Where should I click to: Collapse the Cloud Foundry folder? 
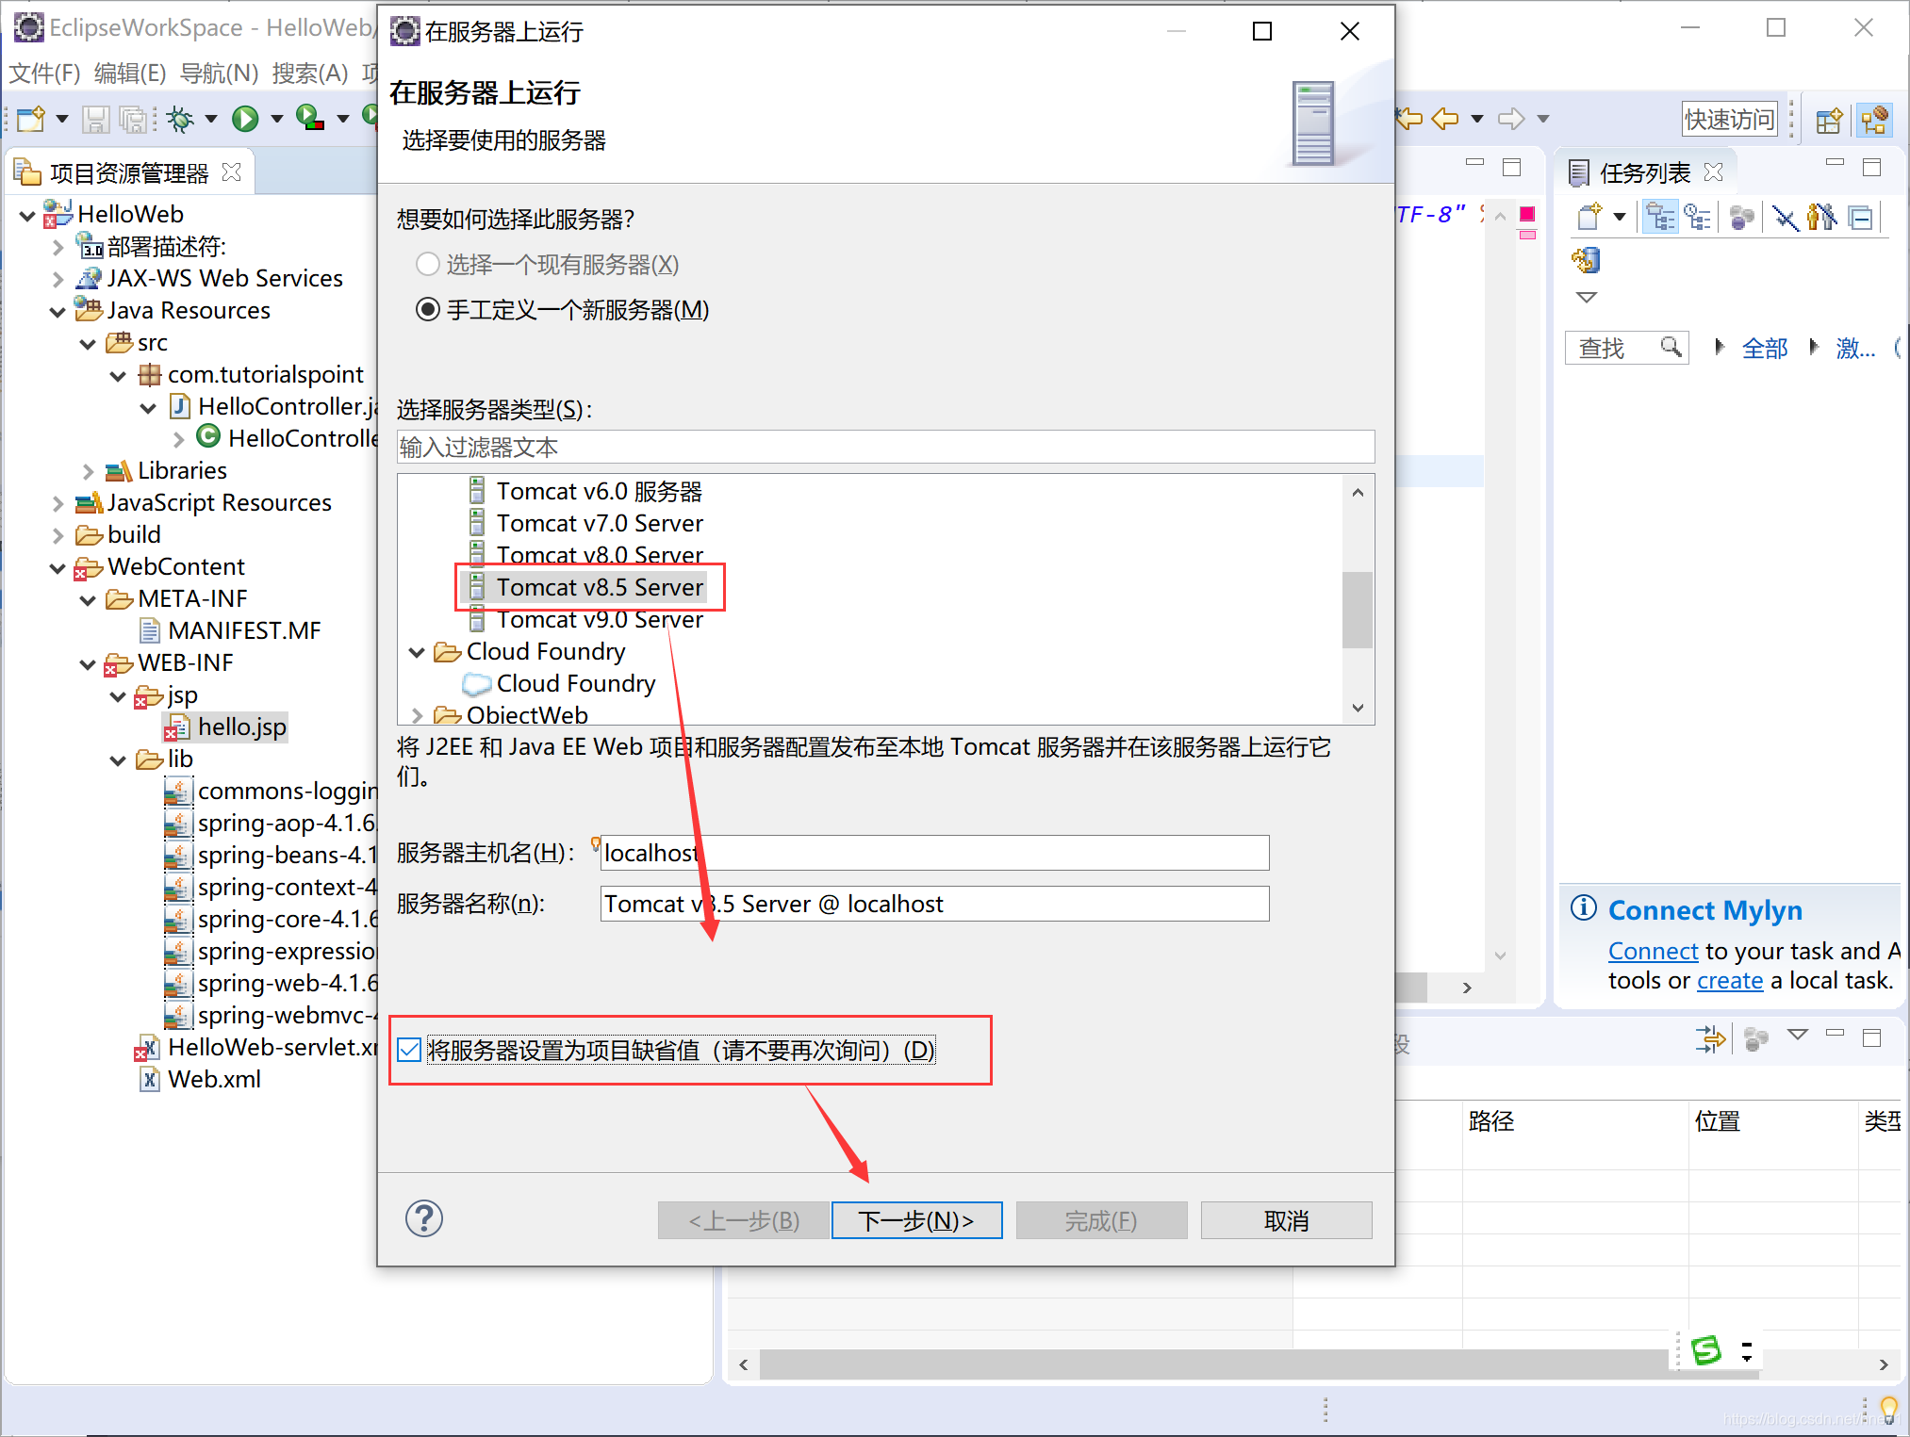pyautogui.click(x=417, y=652)
